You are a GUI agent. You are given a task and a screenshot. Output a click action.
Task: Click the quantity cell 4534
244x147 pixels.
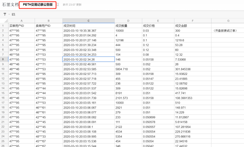(x=128, y=131)
